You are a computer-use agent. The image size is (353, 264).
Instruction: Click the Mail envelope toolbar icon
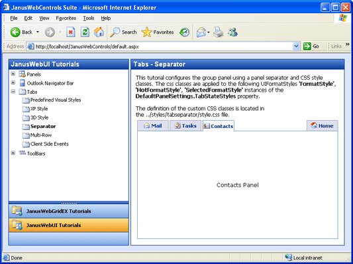(201, 32)
